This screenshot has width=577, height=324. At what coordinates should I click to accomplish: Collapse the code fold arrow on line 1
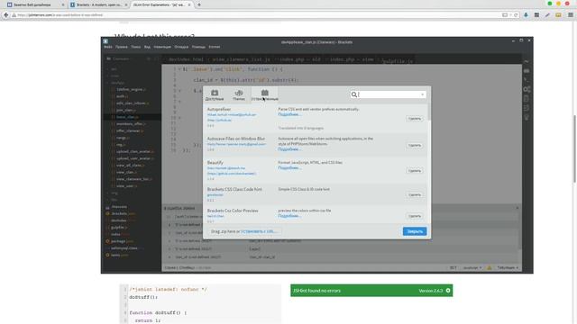click(179, 69)
